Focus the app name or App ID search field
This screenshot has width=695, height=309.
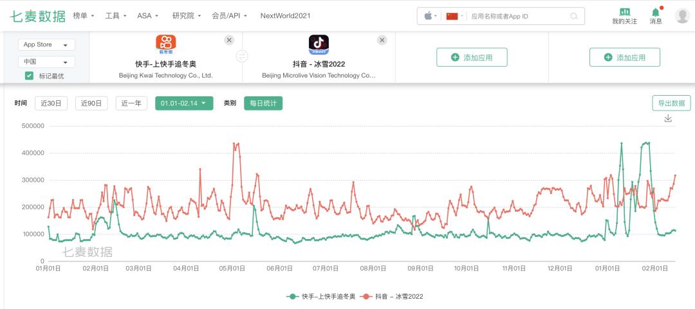(517, 16)
